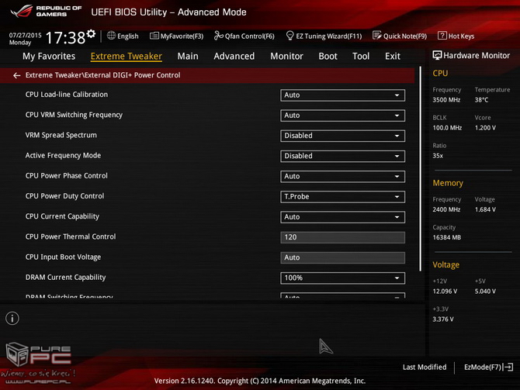Switch to EzMode(F7)
Viewport: 520px width, 390px height.
click(x=488, y=368)
